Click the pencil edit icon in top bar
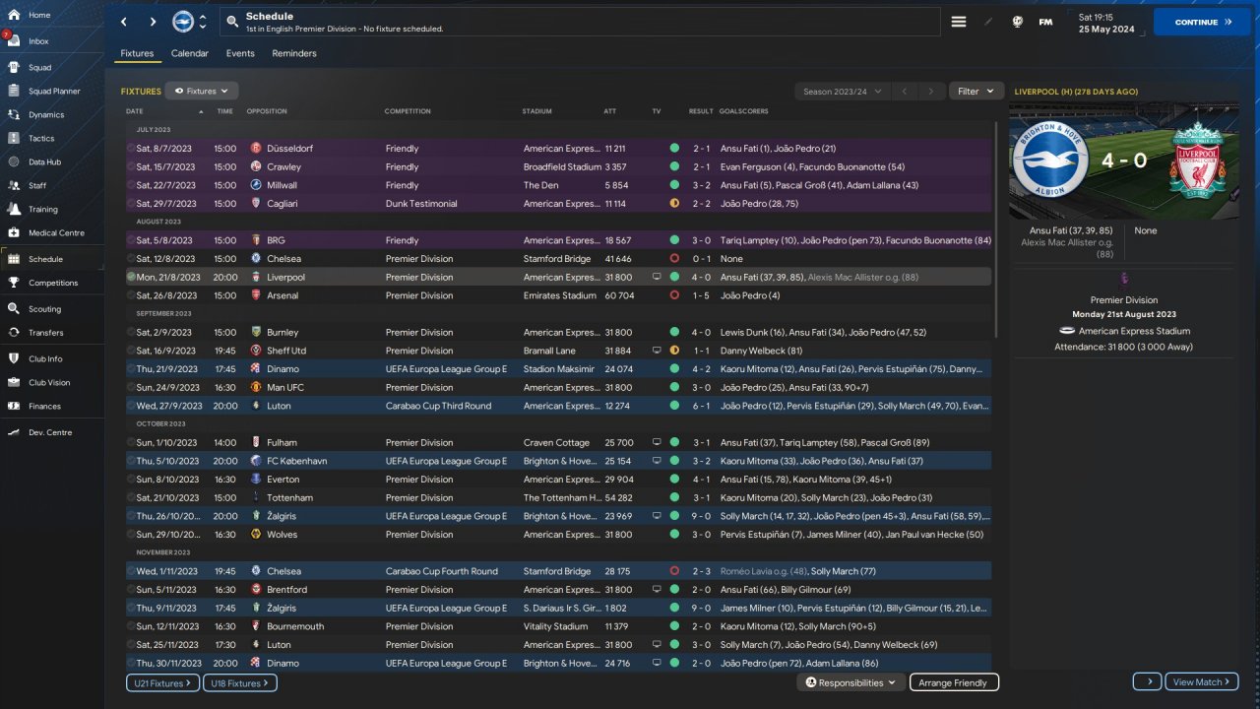Image resolution: width=1260 pixels, height=709 pixels. (988, 22)
